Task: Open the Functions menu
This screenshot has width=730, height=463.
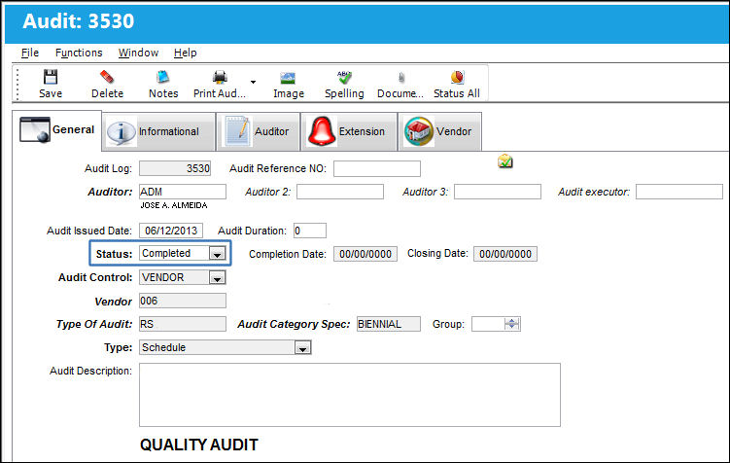Action: tap(79, 53)
